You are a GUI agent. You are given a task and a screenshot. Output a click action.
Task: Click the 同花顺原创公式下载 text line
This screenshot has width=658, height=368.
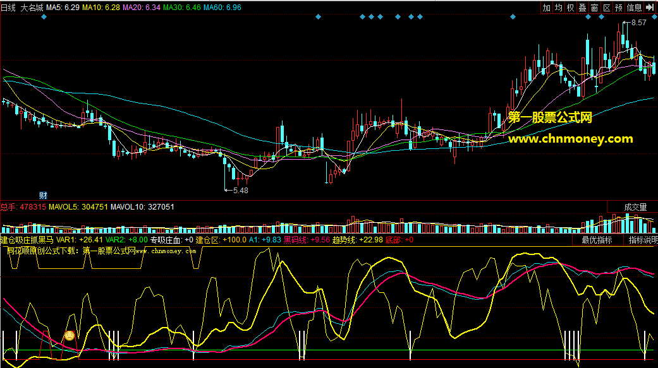pyautogui.click(x=101, y=251)
